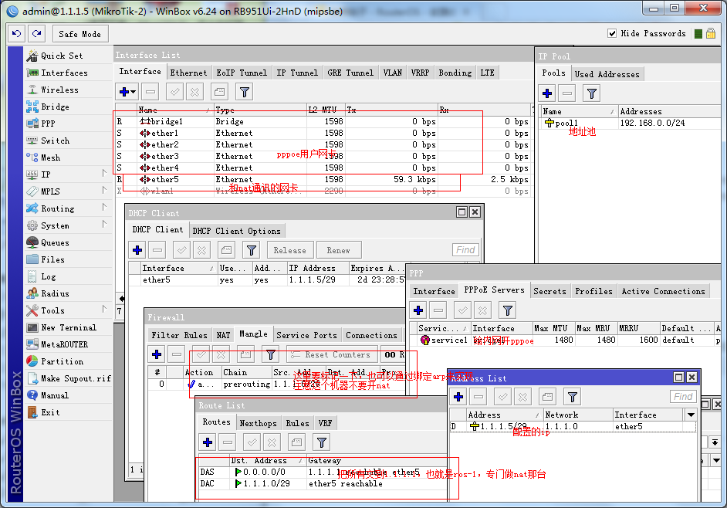
Task: Switch to the EoIP Tunnel tab
Action: 242,73
